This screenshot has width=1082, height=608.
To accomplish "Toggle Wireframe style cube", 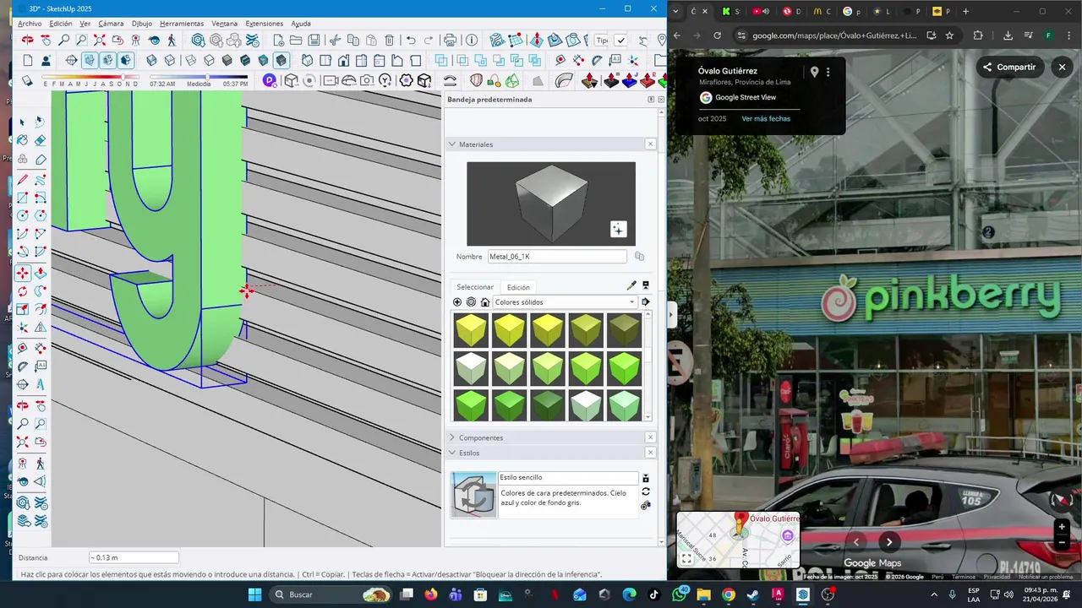I will (x=190, y=60).
